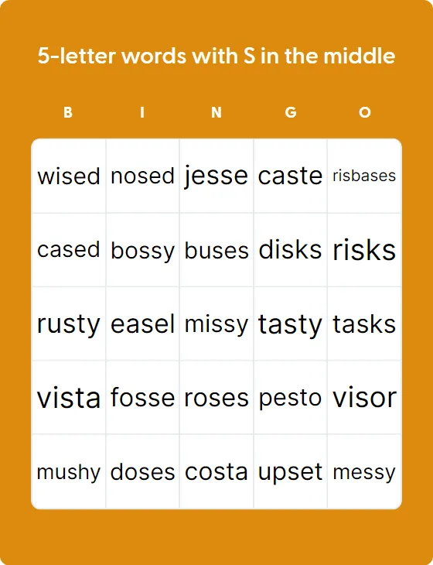433x565 pixels.
Task: Select the 'vista' square
Action: [69, 398]
